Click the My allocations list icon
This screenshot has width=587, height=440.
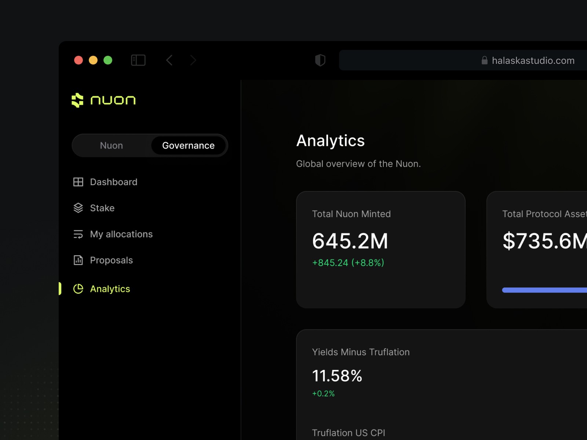pyautogui.click(x=78, y=234)
